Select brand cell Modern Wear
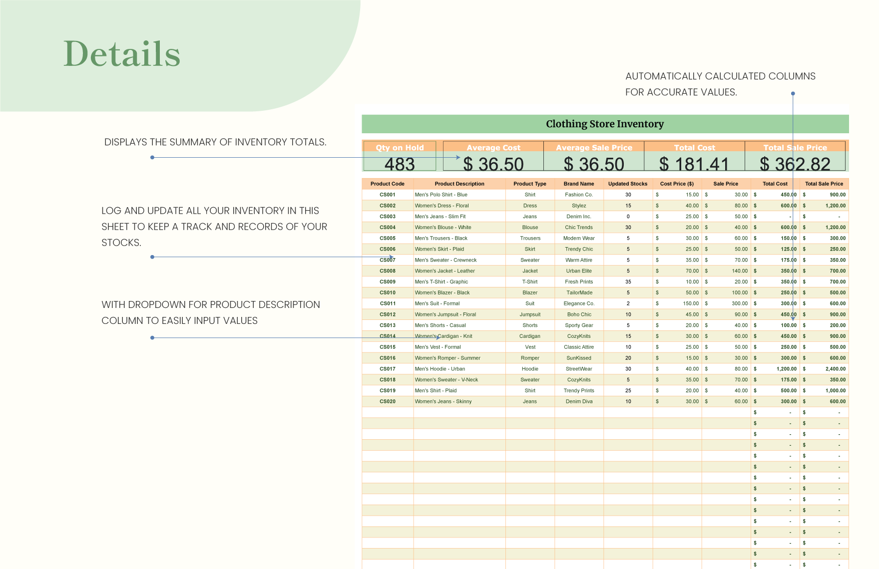Screen dimensions: 879x569 click(x=579, y=238)
